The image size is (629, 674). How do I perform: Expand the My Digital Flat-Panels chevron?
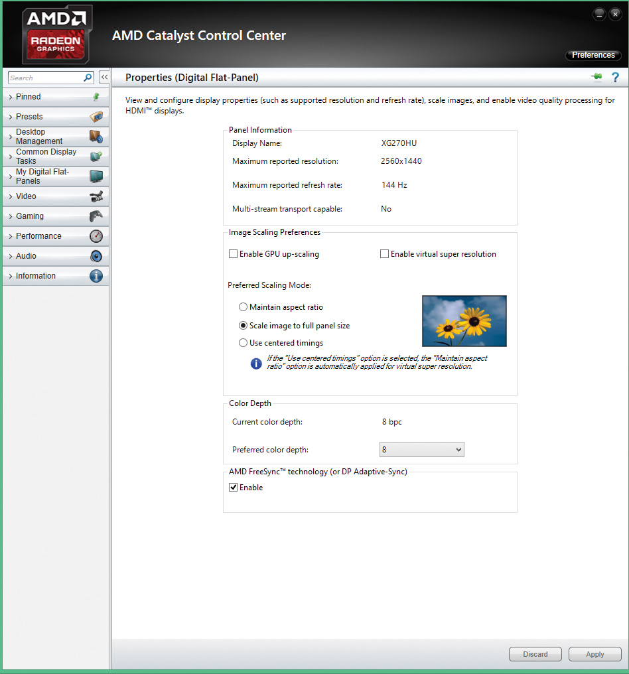[x=11, y=176]
